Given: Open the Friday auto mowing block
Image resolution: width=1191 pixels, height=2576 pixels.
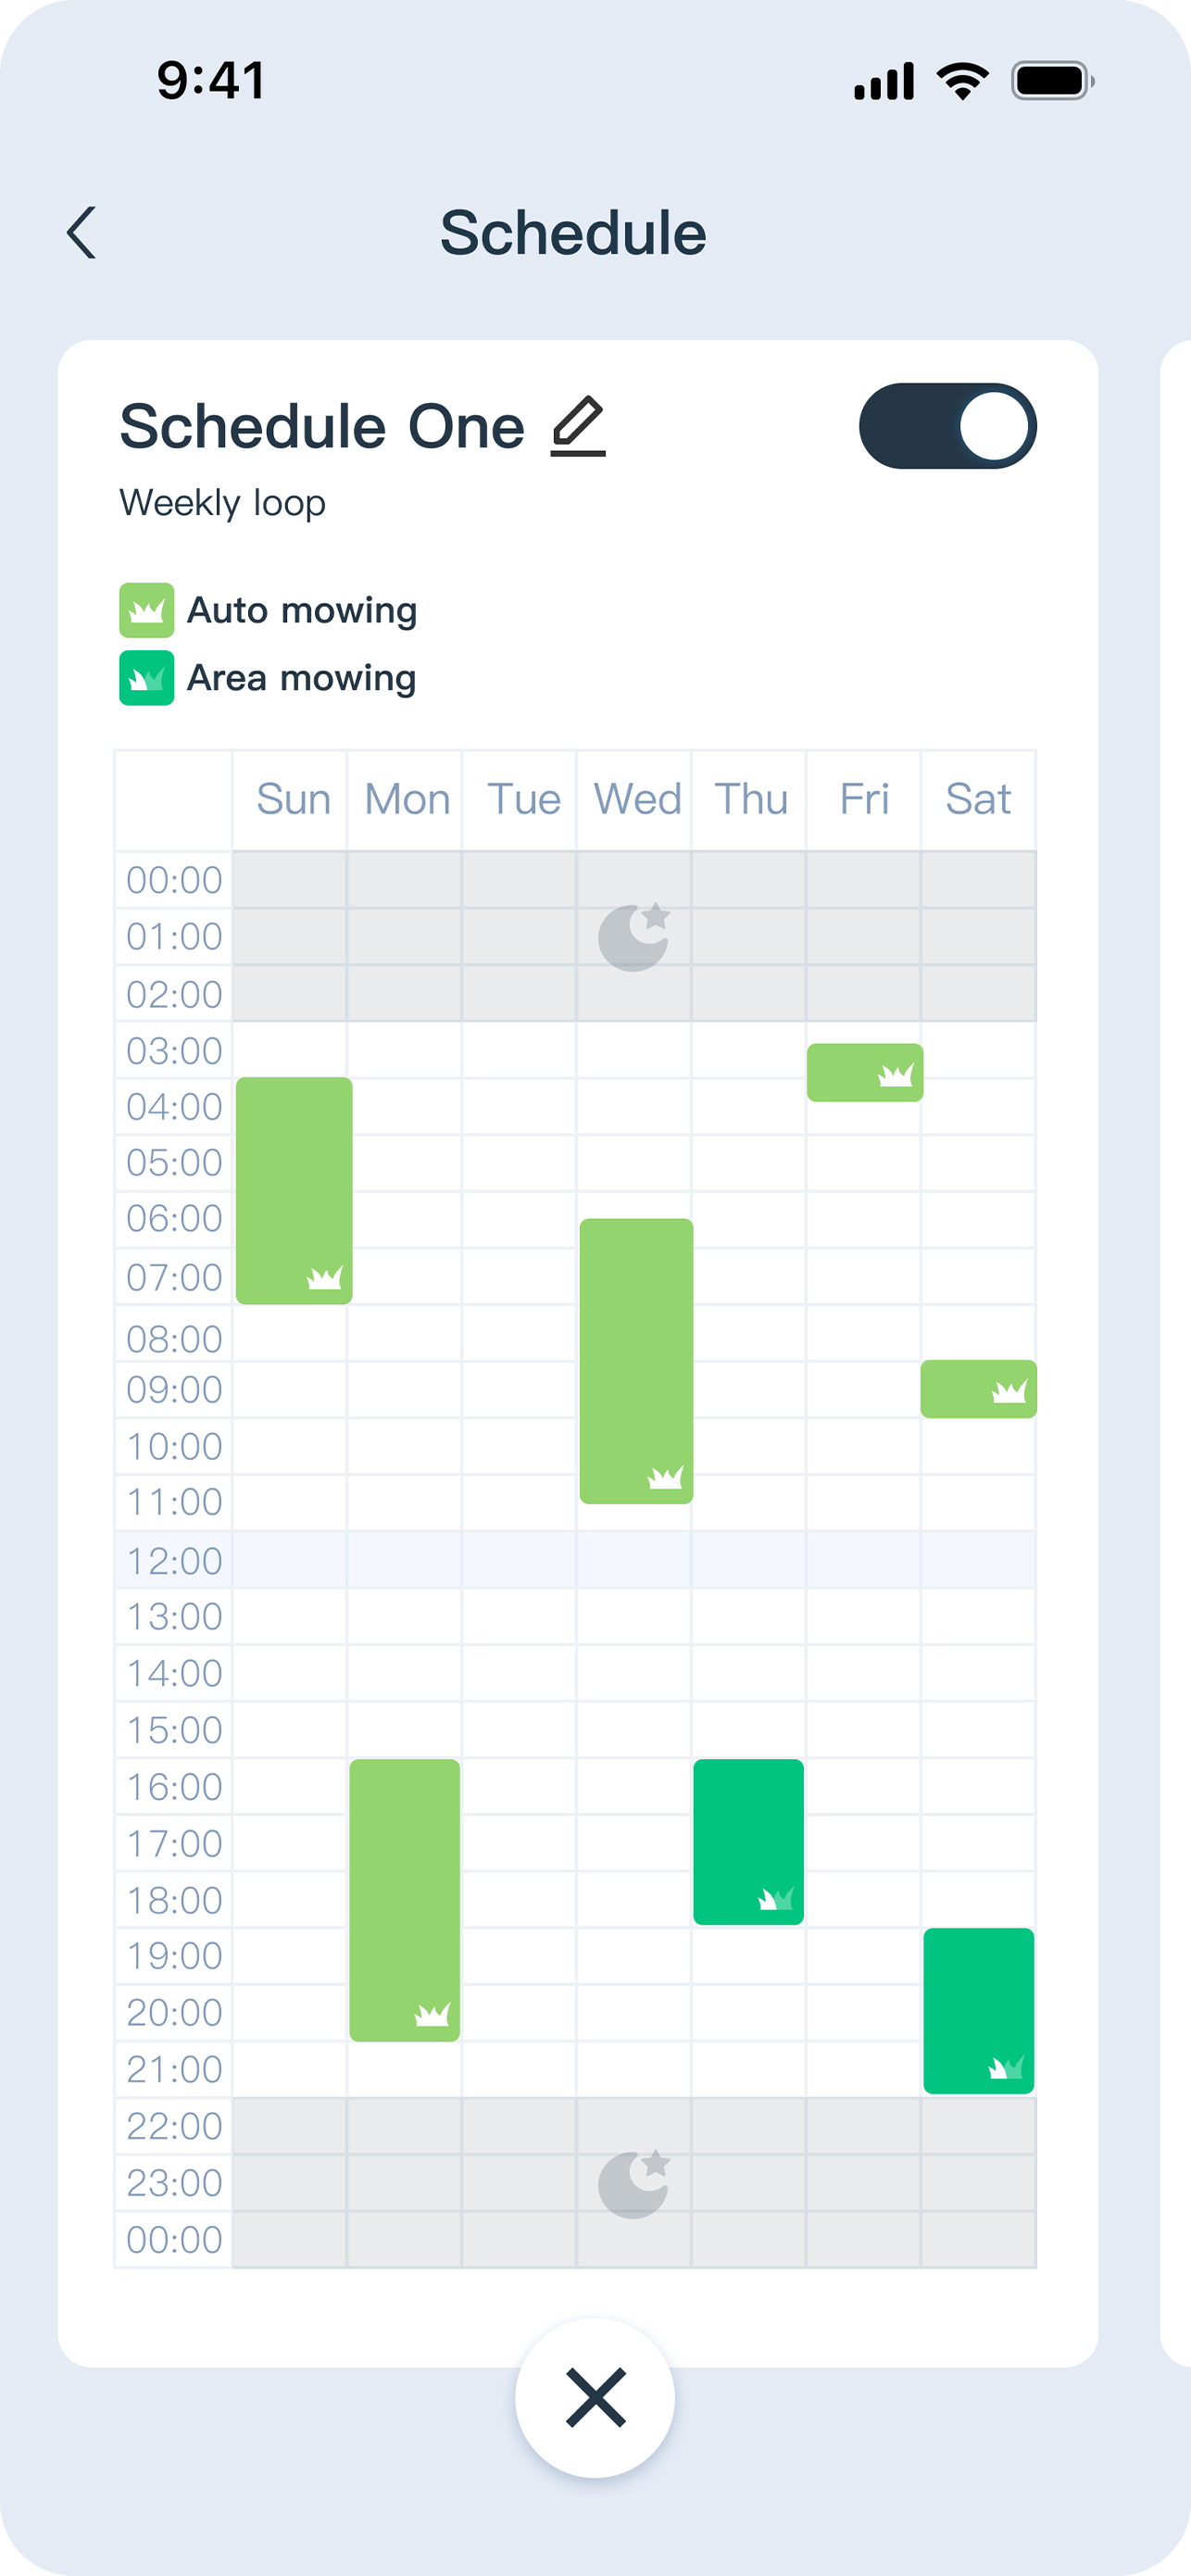Looking at the screenshot, I should (x=865, y=1072).
